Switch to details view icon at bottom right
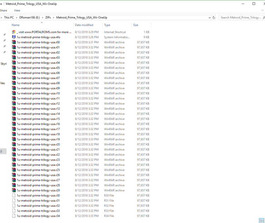Viewport: 265px width, 223px height. pyautogui.click(x=261, y=221)
